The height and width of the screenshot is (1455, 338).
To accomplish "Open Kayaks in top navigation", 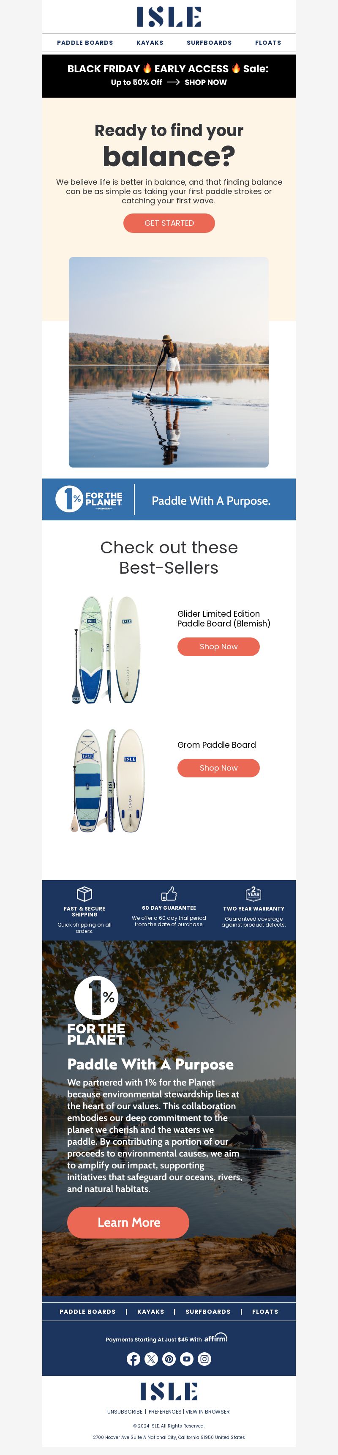I will click(150, 43).
